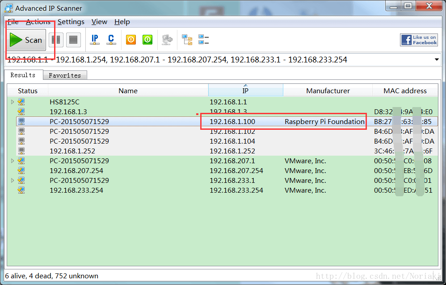Image resolution: width=446 pixels, height=285 pixels.
Task: Click the C subnet class toolbar icon
Action: pos(111,39)
